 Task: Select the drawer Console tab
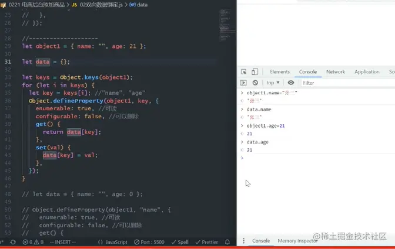(261, 241)
